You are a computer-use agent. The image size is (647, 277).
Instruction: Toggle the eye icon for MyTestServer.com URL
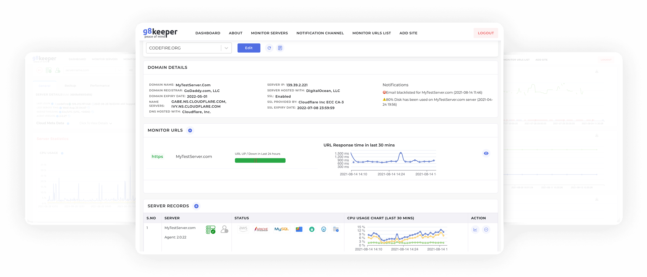tap(486, 153)
